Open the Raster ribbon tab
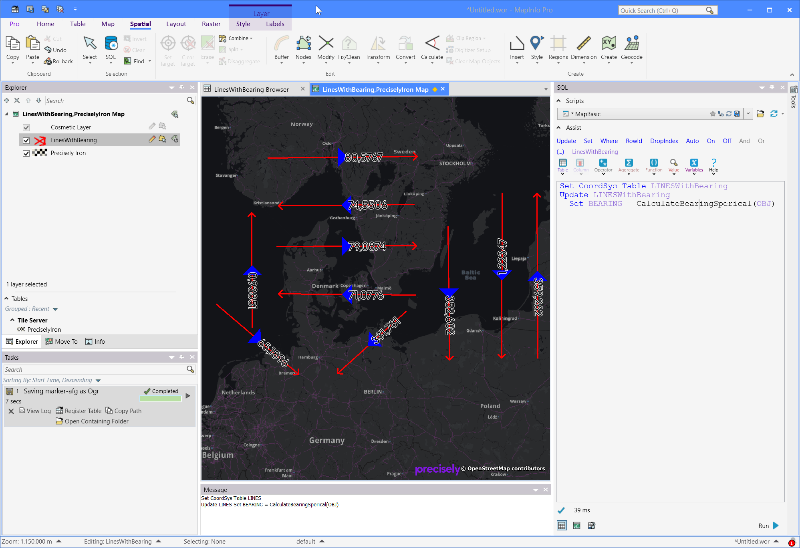 point(211,24)
